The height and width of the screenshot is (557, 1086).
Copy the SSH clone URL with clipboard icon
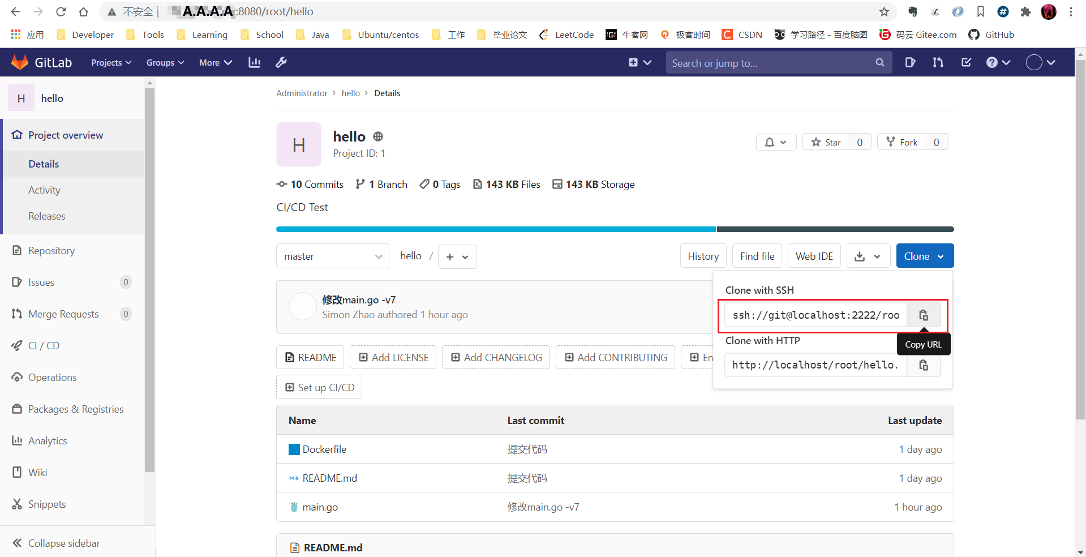[923, 315]
